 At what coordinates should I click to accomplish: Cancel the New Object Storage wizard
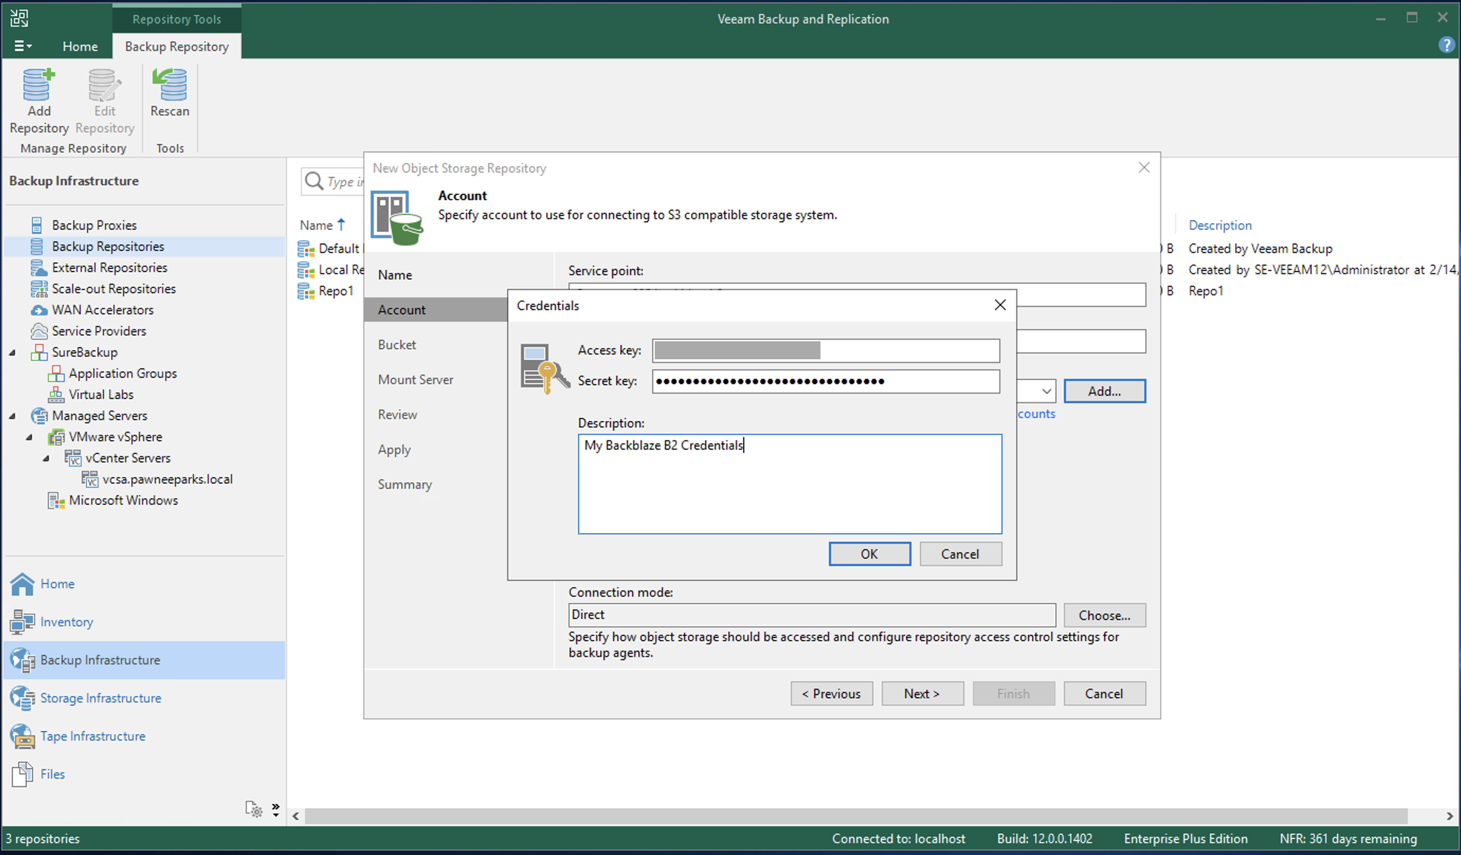point(1104,694)
